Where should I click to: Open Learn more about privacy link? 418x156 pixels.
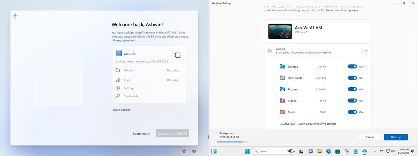pyautogui.click(x=342, y=10)
